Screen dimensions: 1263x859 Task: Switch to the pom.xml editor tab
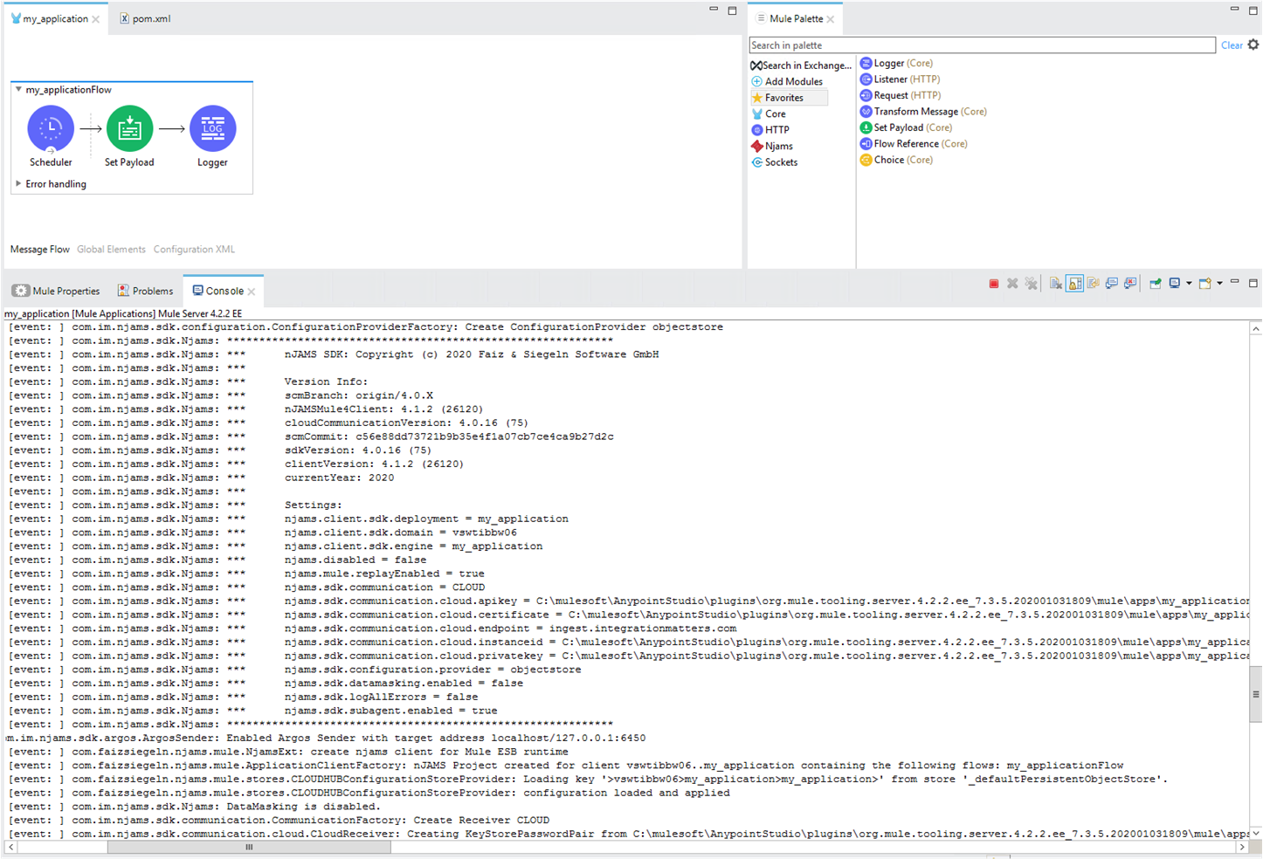(145, 18)
